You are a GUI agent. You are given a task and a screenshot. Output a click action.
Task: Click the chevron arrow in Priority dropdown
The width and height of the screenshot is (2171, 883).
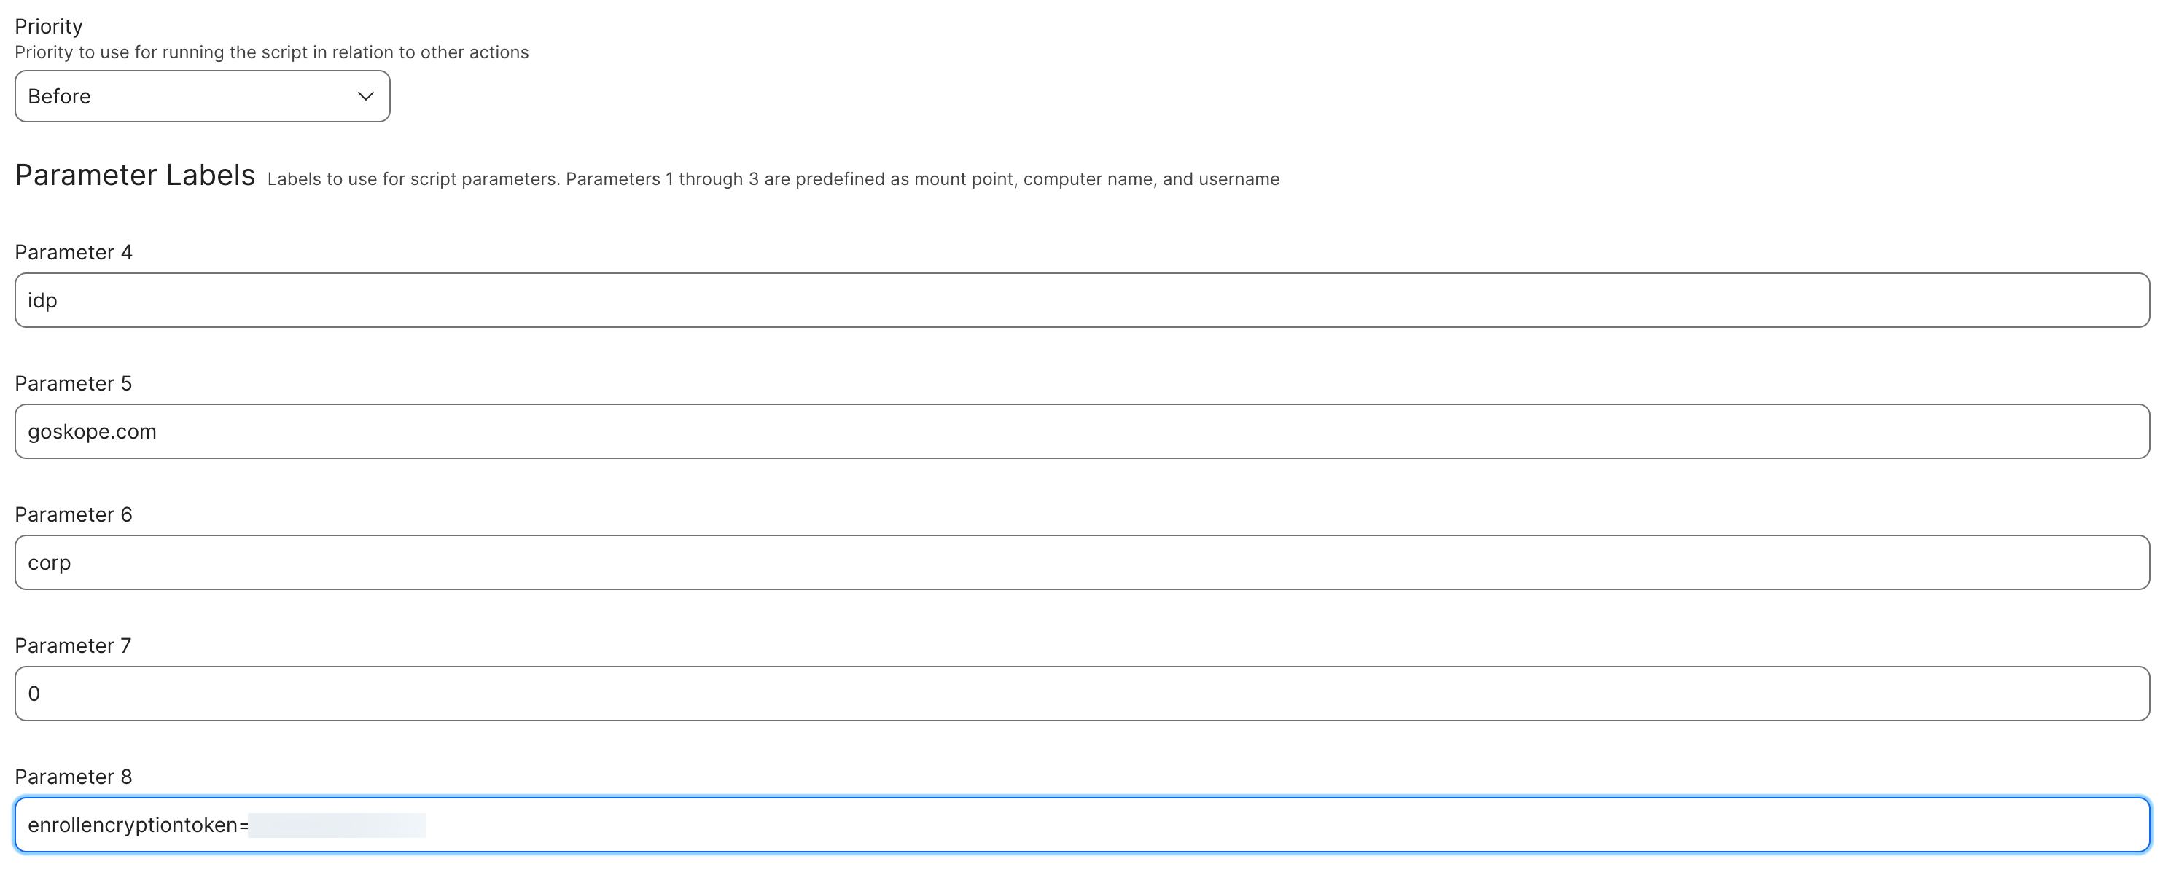pyautogui.click(x=365, y=96)
